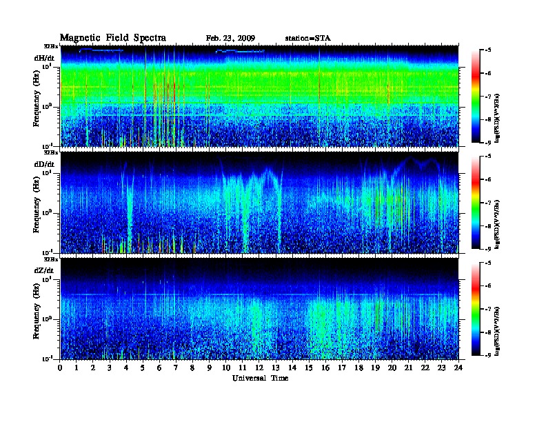The height and width of the screenshot is (422, 546).
Task: Click the "32Hz" label atop the dD/dt panel
Action: [x=51, y=152]
